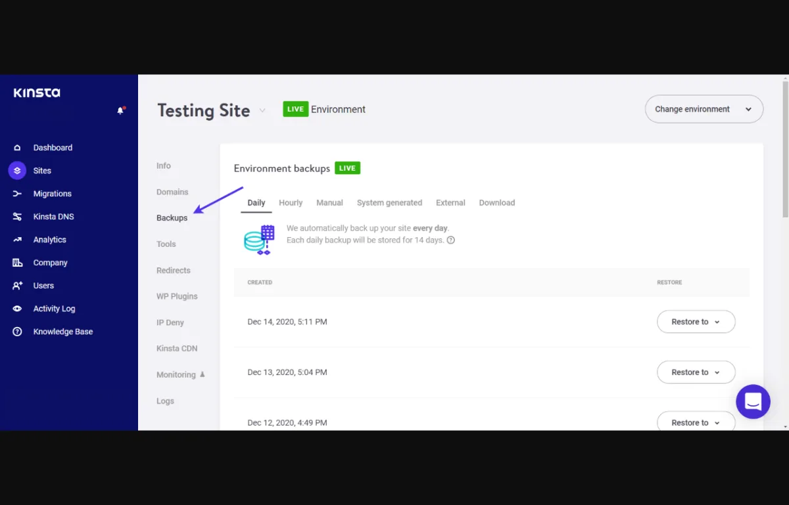Viewport: 789px width, 505px height.
Task: Click the Dec 12, 2020, 4:49 PM entry
Action: 287,423
